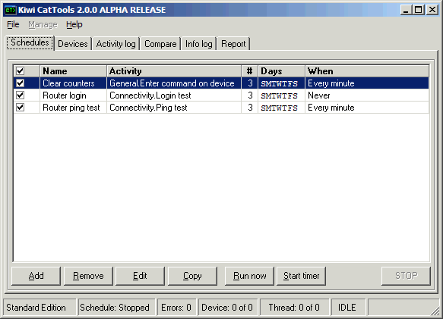
Task: Open the Compare tab
Action: click(160, 44)
